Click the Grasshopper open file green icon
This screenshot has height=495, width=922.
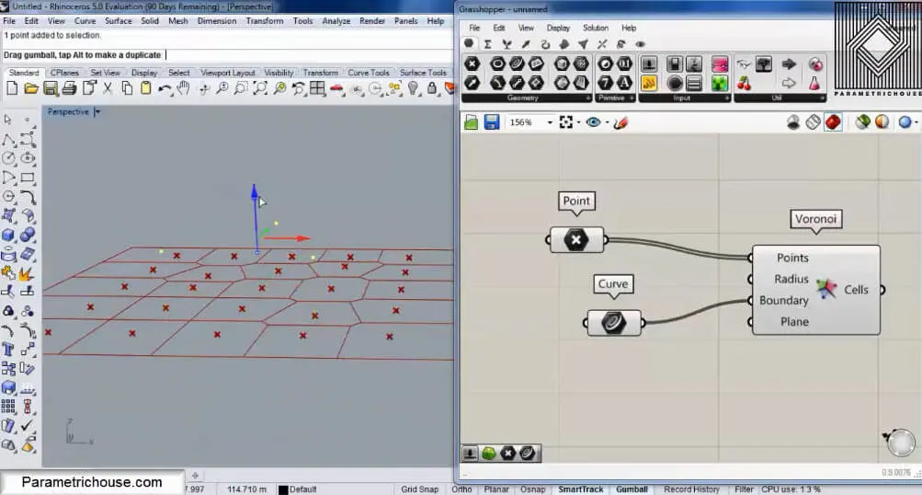[x=472, y=121]
